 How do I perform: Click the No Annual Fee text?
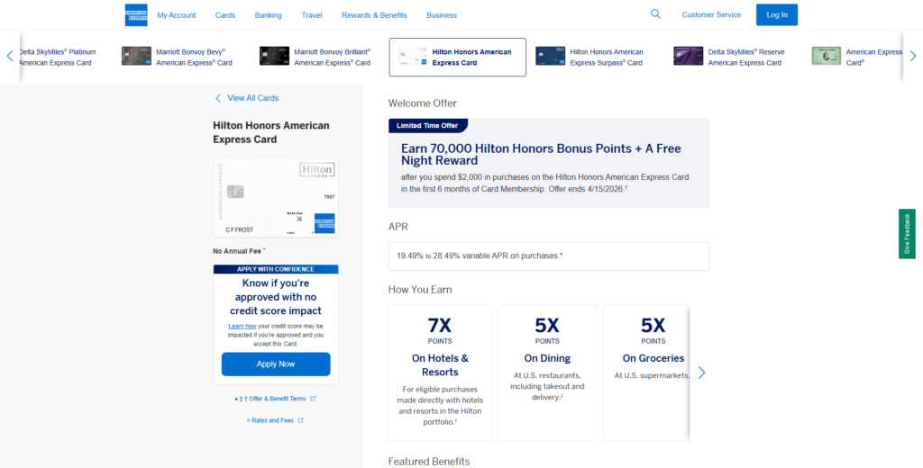(x=238, y=251)
